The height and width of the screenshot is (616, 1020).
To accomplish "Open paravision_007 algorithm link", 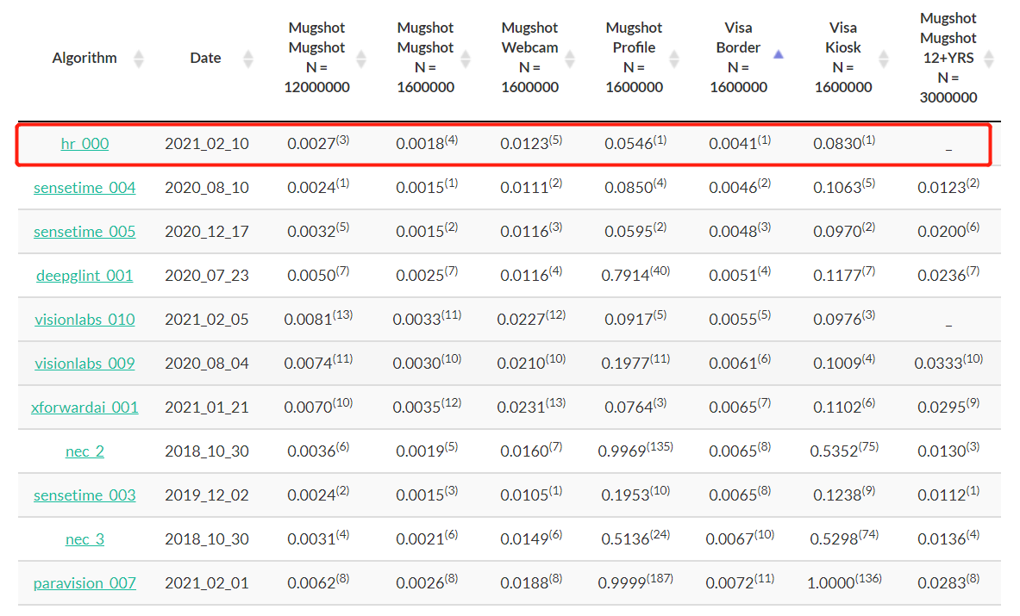I will point(84,583).
